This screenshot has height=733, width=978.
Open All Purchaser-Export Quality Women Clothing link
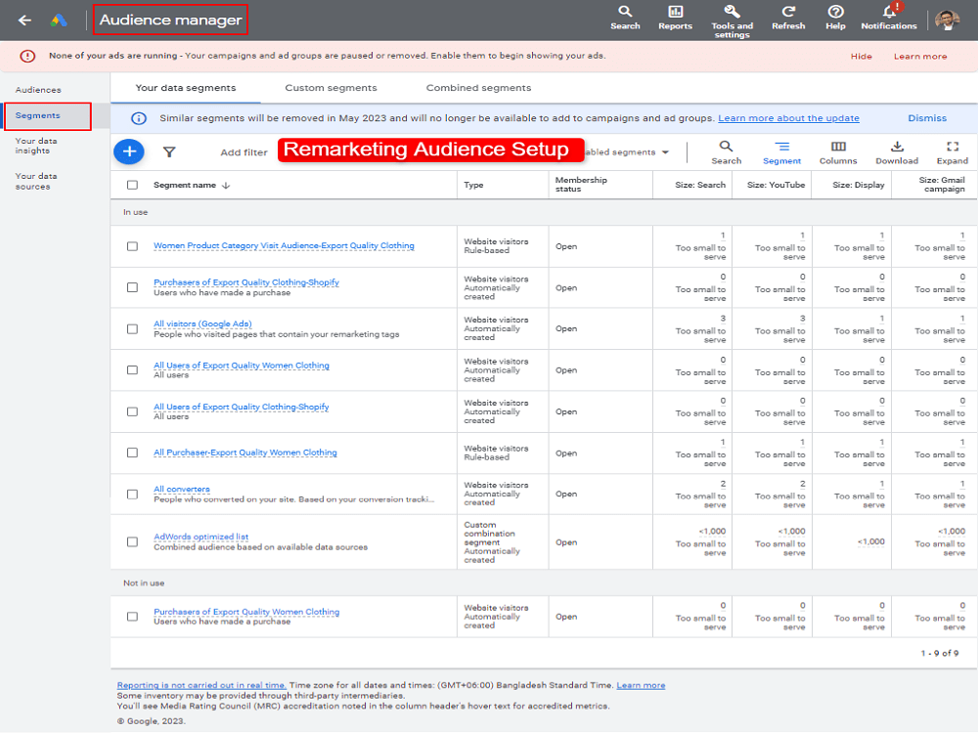pyautogui.click(x=245, y=453)
